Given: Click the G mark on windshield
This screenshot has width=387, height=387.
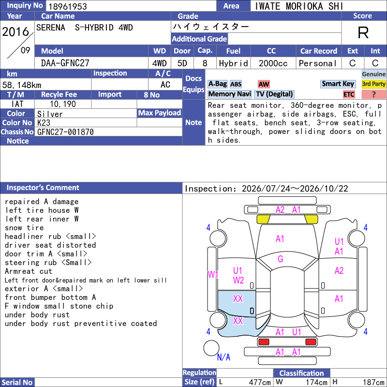Looking at the screenshot, I should point(281,259).
